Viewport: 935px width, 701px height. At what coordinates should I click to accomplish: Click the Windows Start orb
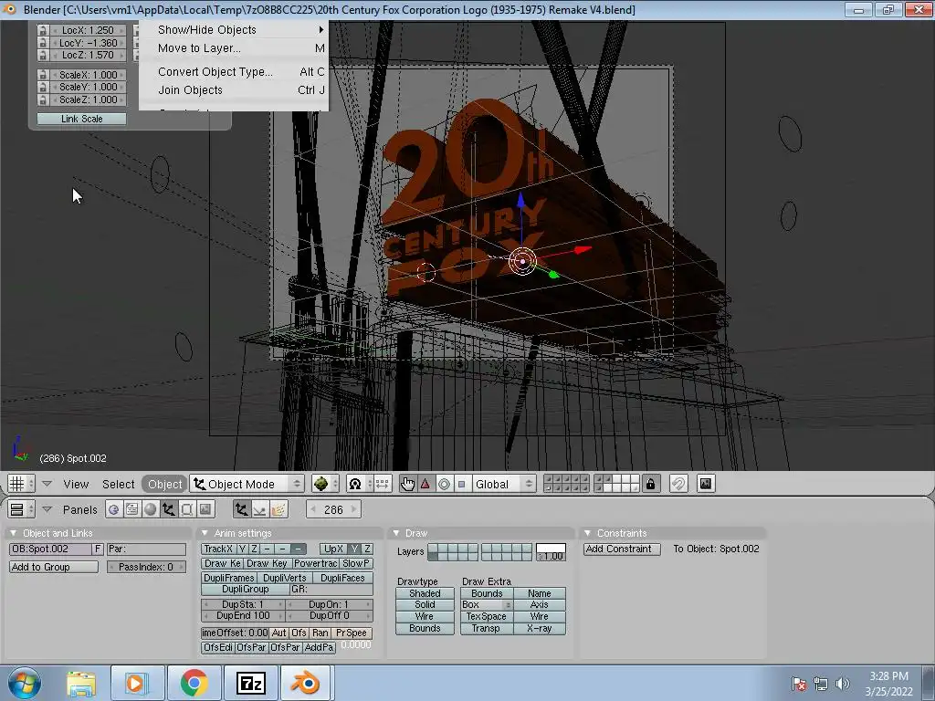25,683
